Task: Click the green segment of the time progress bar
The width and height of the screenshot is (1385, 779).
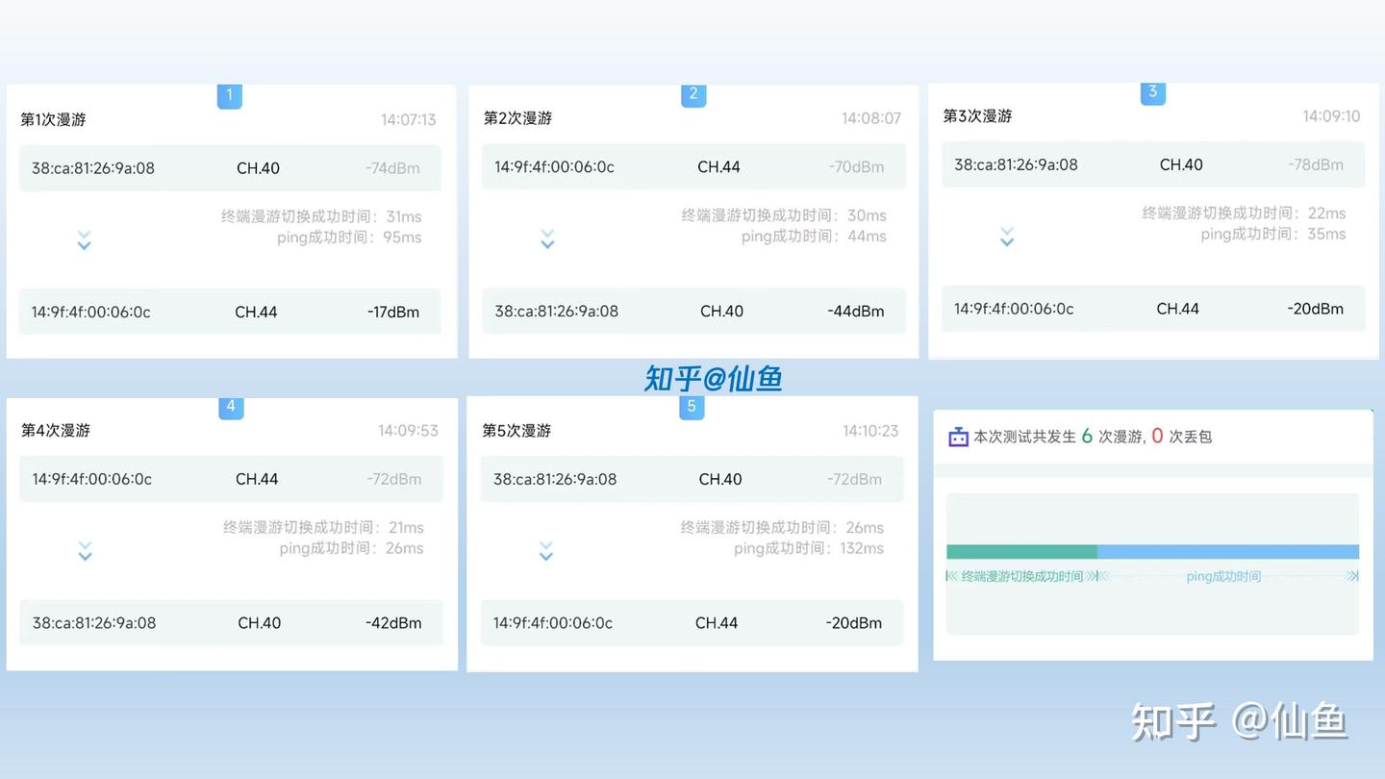Action: (x=1020, y=551)
